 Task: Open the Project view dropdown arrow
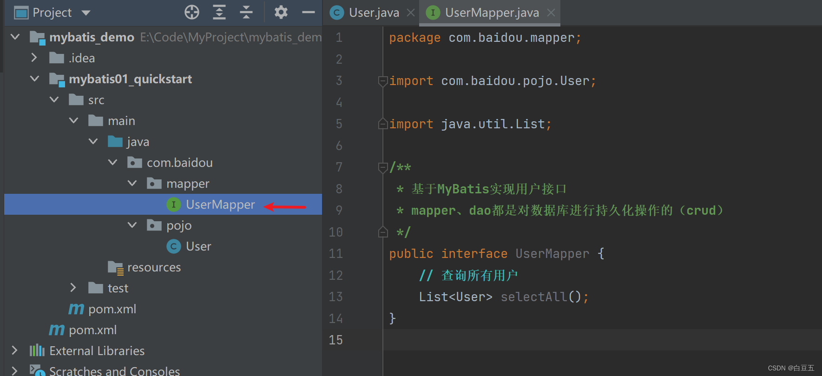tap(86, 13)
